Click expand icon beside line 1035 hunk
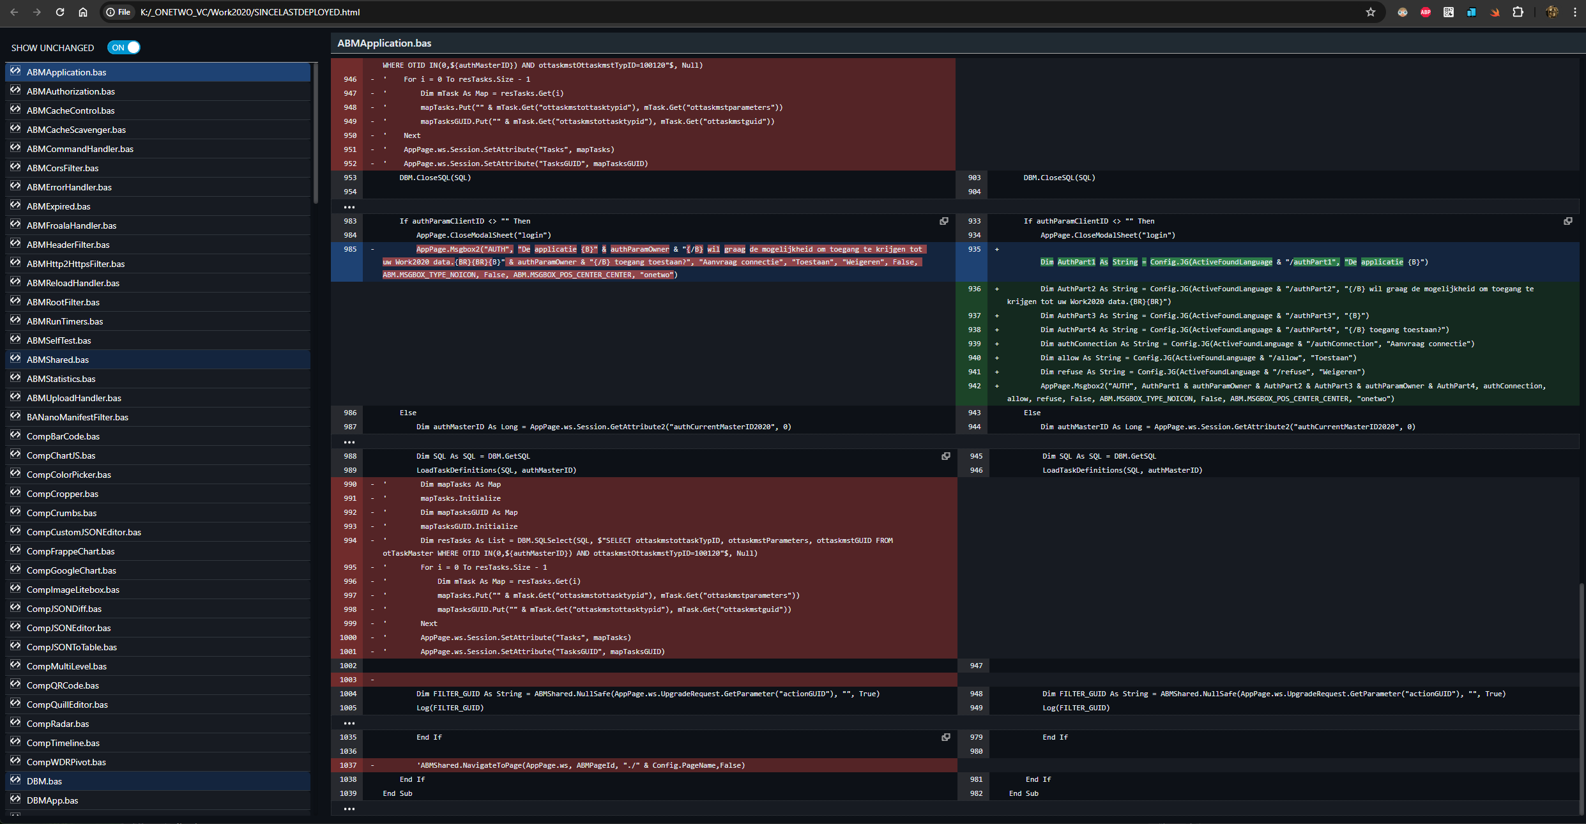This screenshot has height=824, width=1586. [945, 737]
